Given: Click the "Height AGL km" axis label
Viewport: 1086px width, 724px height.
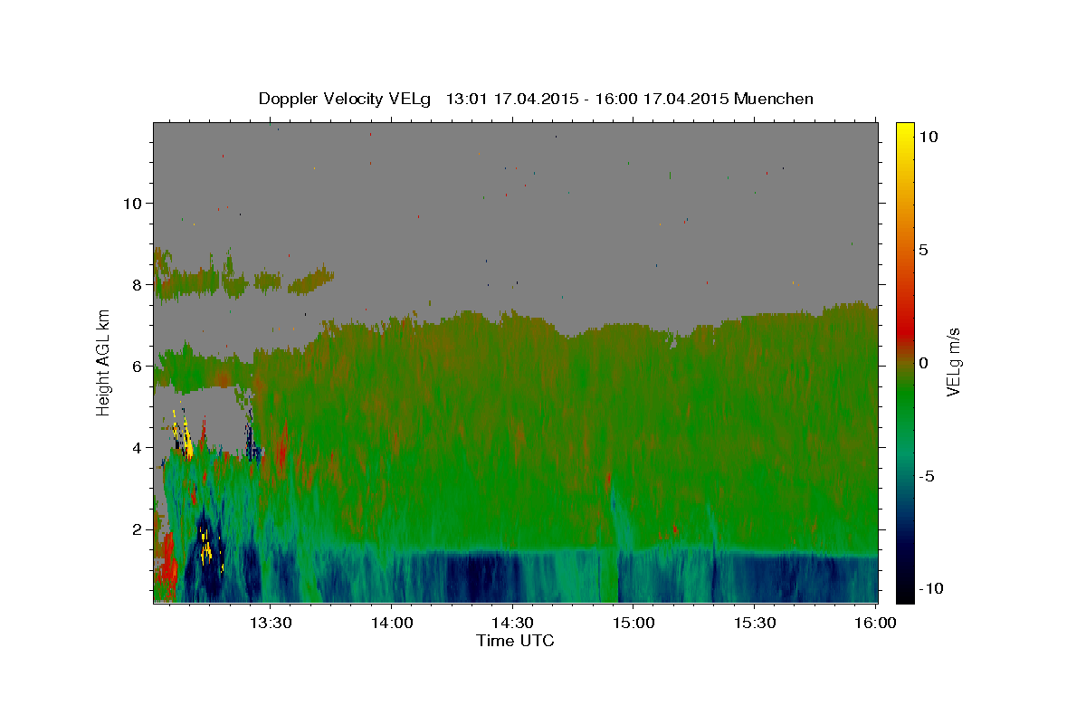Looking at the screenshot, I should coord(104,362).
